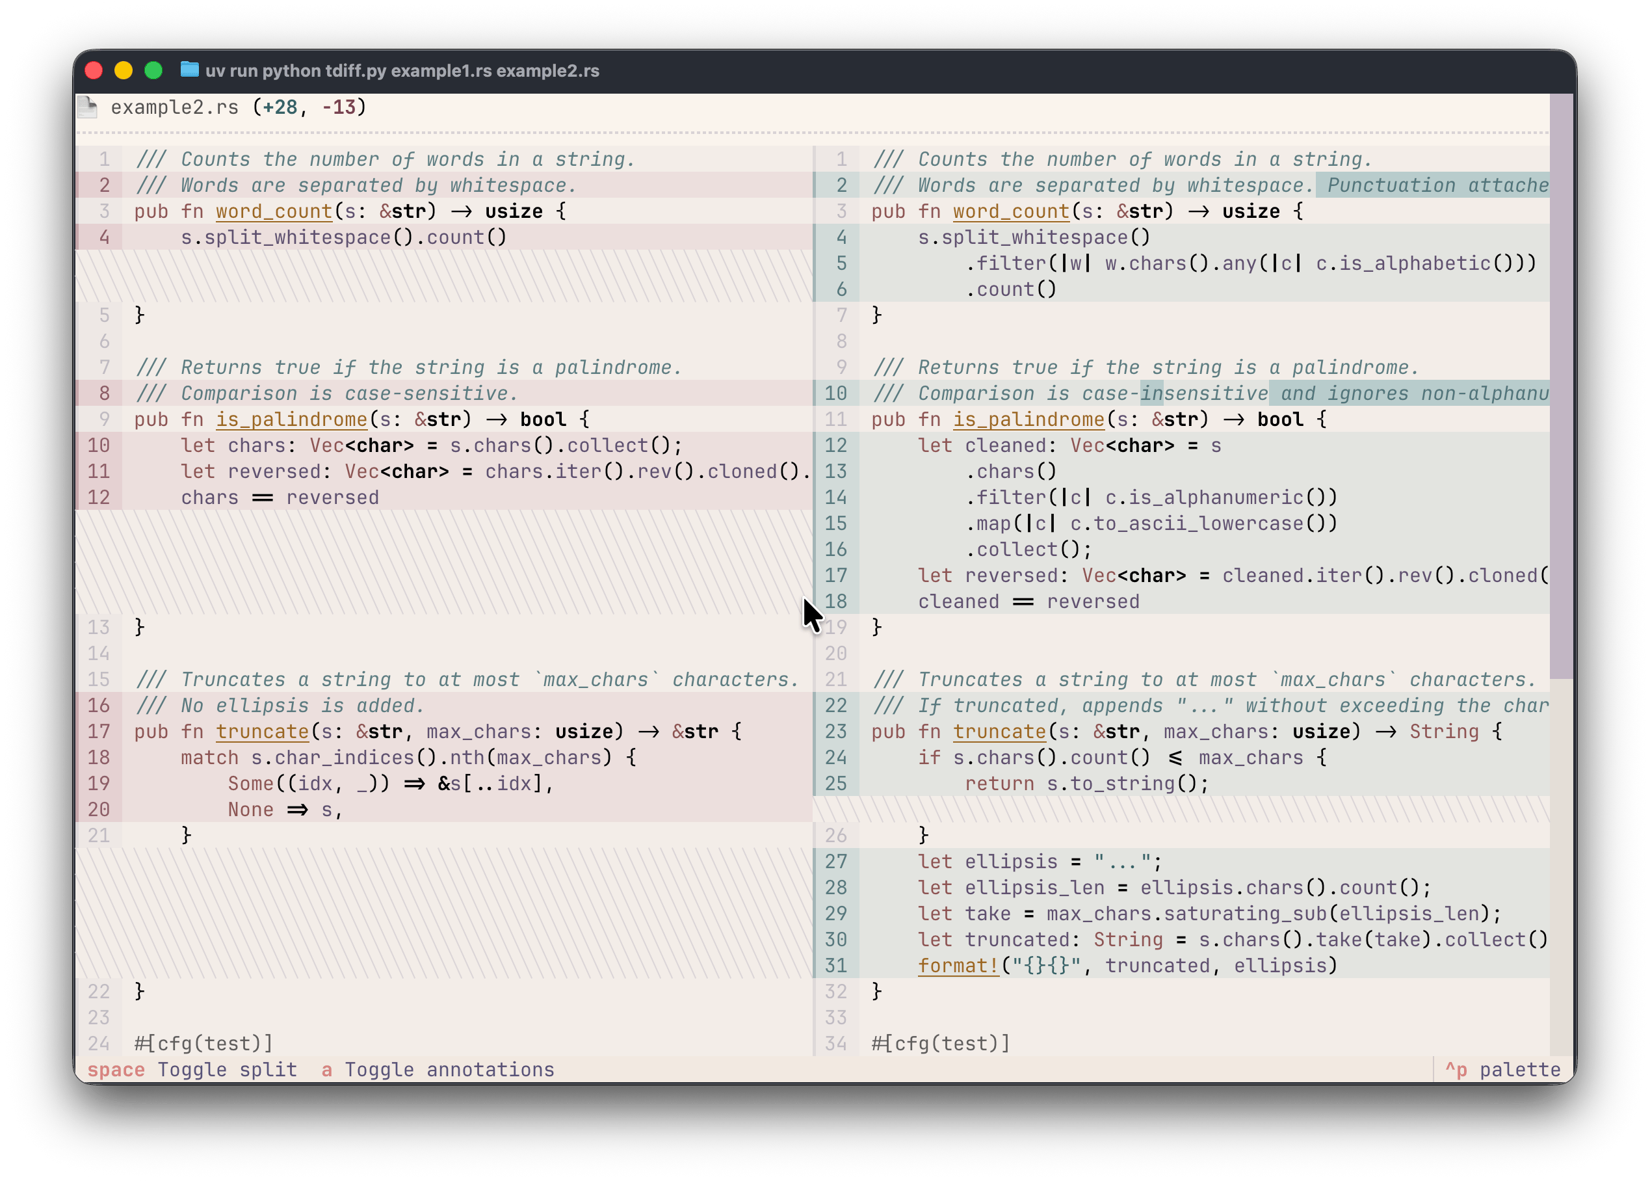Toggle split view in footer
The width and height of the screenshot is (1650, 1181).
point(192,1070)
